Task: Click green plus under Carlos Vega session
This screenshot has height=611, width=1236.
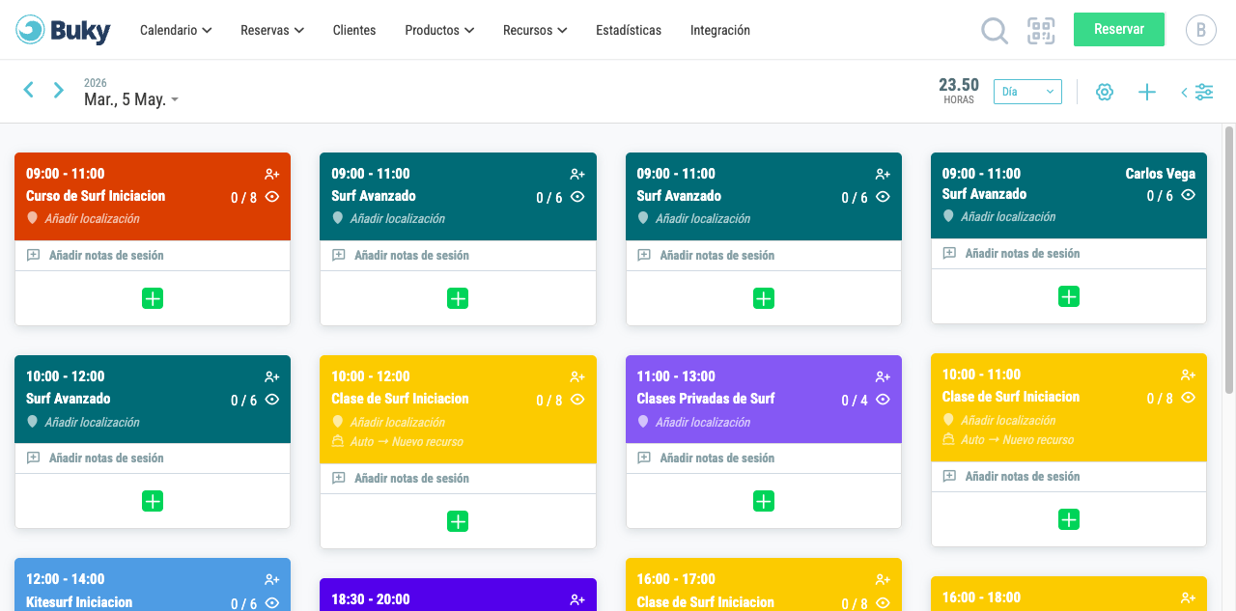Action: [x=1069, y=296]
